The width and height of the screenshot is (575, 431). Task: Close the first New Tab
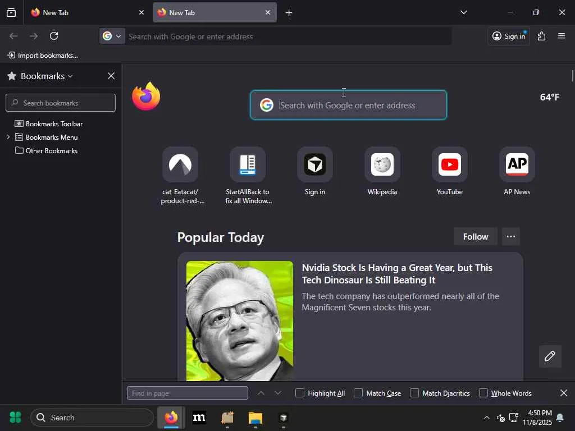(x=142, y=12)
